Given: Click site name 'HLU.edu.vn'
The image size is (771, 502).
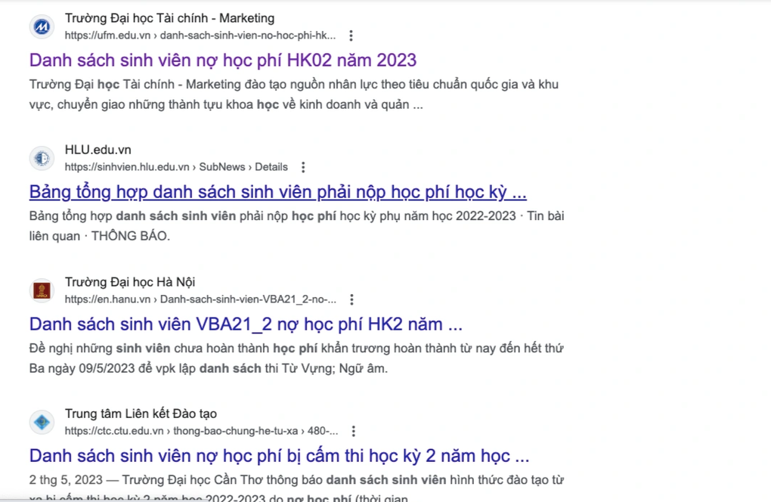Looking at the screenshot, I should (x=98, y=150).
